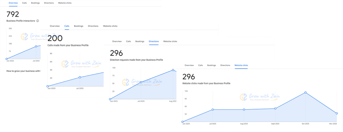Go to Overview tab in the Directions panel
The image size is (343, 132).
(117, 41)
